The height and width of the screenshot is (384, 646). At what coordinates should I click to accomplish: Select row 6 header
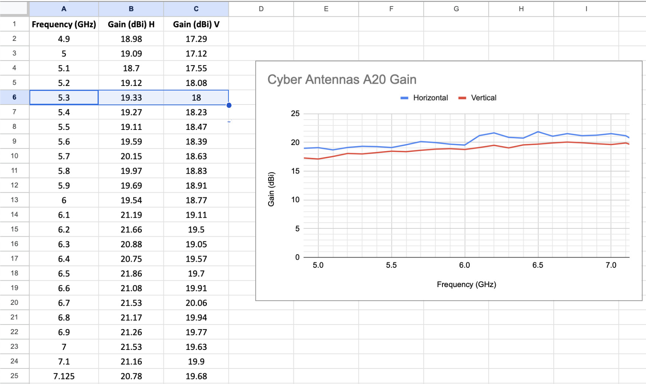pos(14,97)
